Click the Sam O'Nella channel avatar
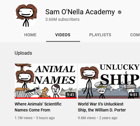The height and width of the screenshot is (126, 140). pyautogui.click(x=26, y=15)
